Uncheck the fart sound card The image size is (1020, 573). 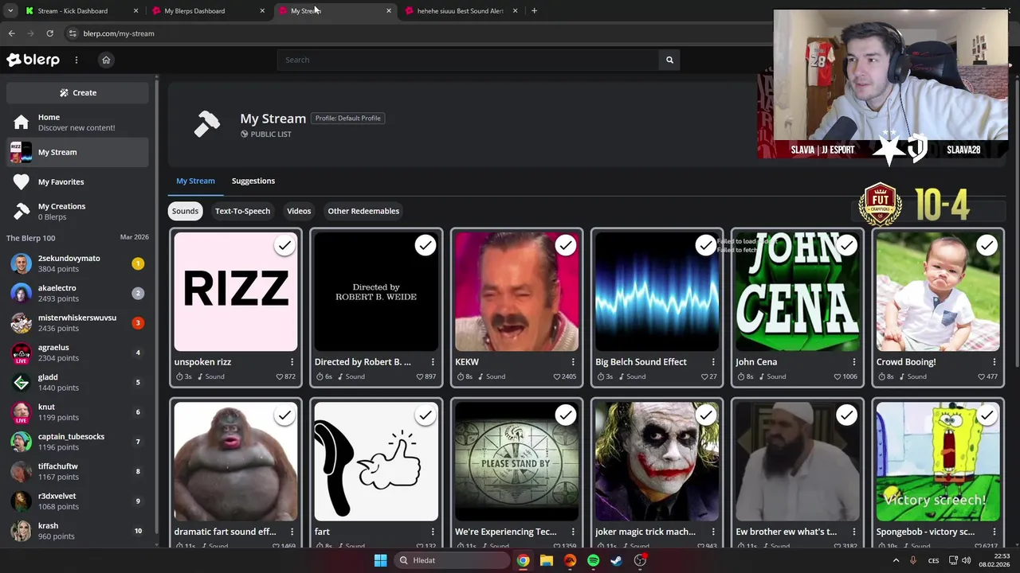click(425, 415)
